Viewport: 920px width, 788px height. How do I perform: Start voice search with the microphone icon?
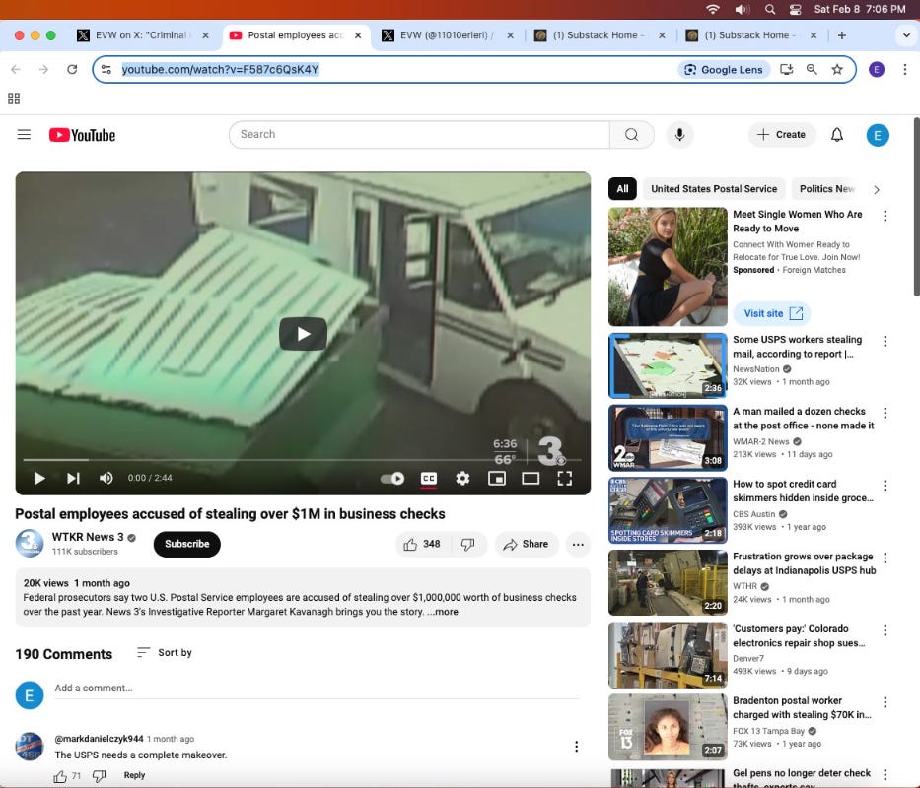[679, 135]
